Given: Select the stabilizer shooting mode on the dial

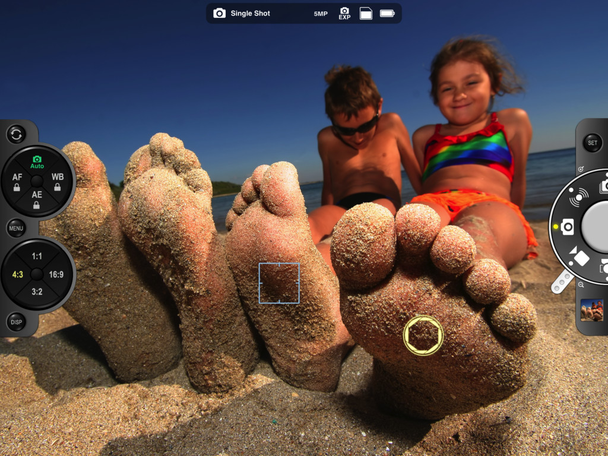Looking at the screenshot, I should 578,197.
